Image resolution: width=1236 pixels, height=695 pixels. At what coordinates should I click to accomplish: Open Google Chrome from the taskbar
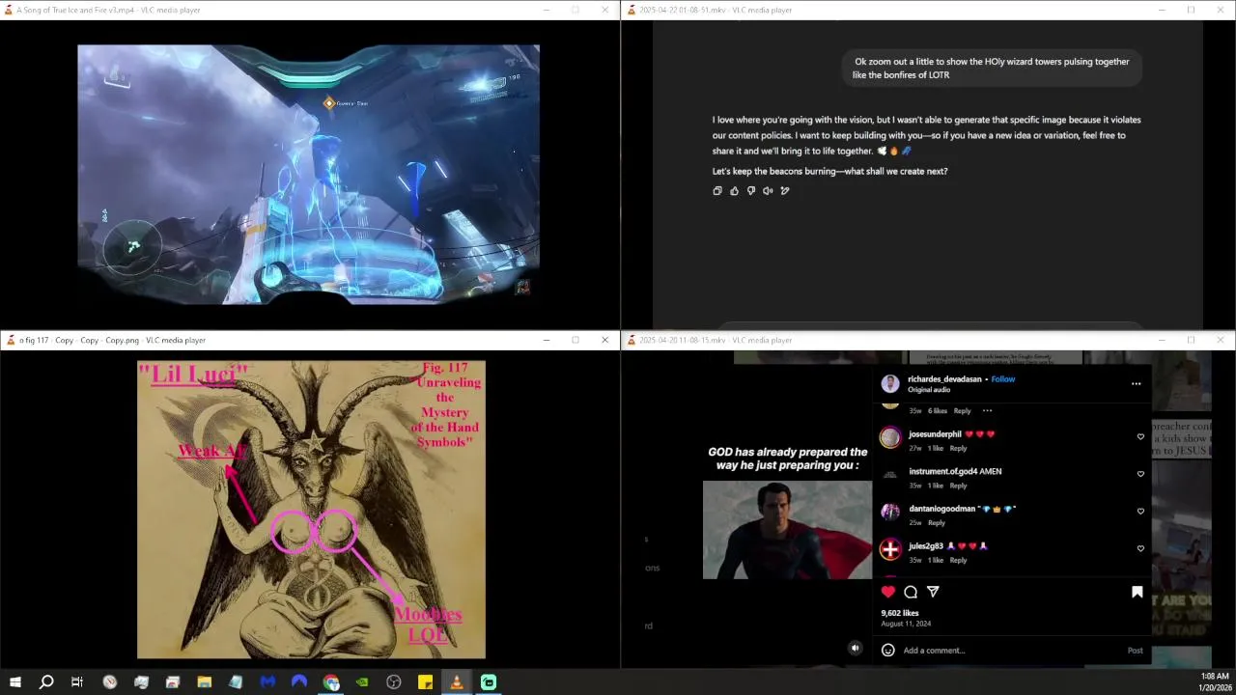[x=331, y=682]
